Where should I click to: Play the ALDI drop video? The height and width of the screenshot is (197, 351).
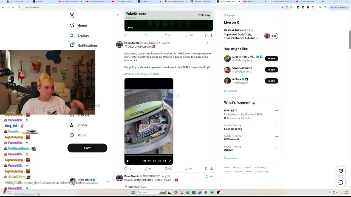[128, 161]
